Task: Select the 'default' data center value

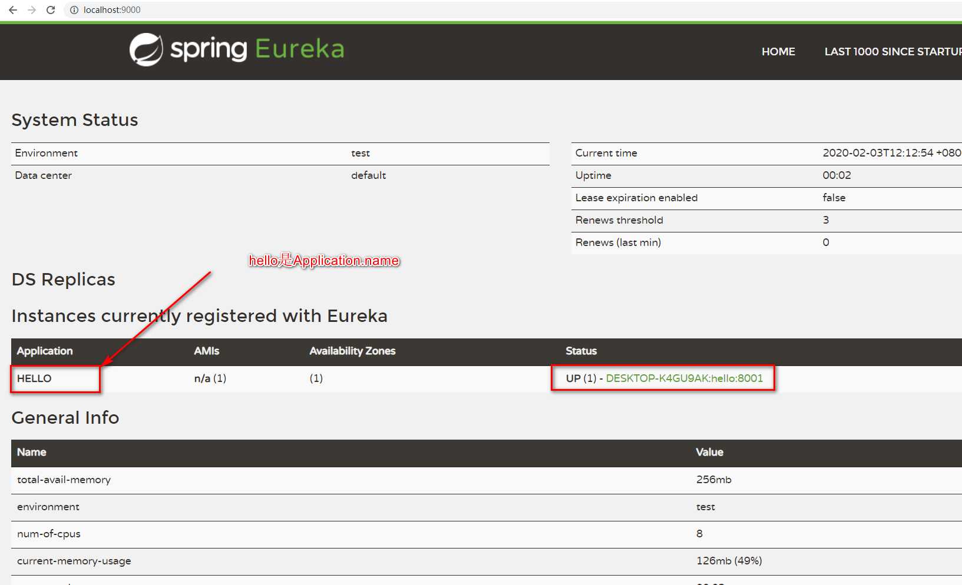Action: (x=369, y=175)
